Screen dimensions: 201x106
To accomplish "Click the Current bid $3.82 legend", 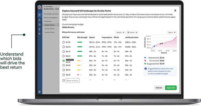I will coord(154,61).
